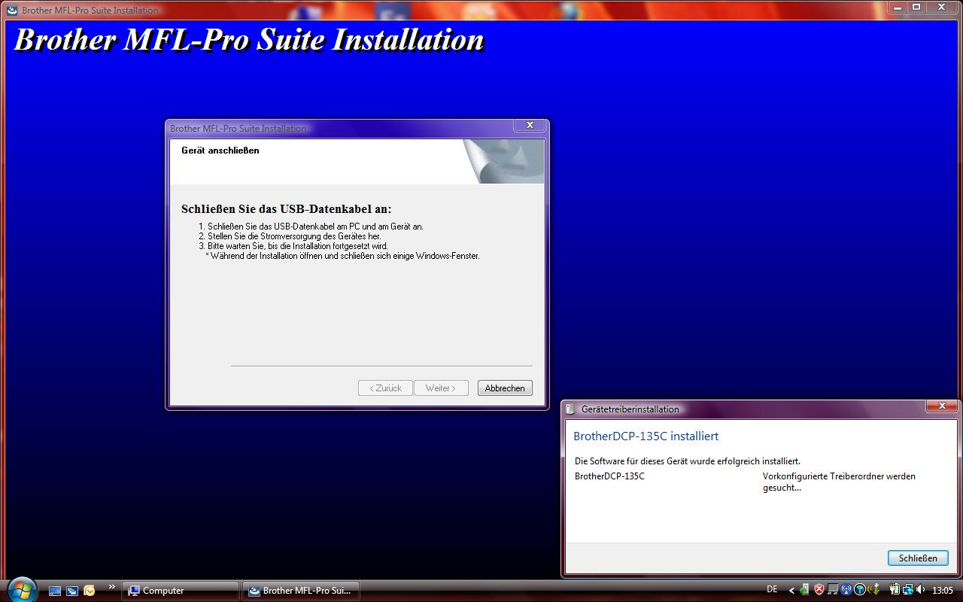Click the 13:05 clock in taskbar
Image resolution: width=963 pixels, height=602 pixels.
pyautogui.click(x=942, y=591)
